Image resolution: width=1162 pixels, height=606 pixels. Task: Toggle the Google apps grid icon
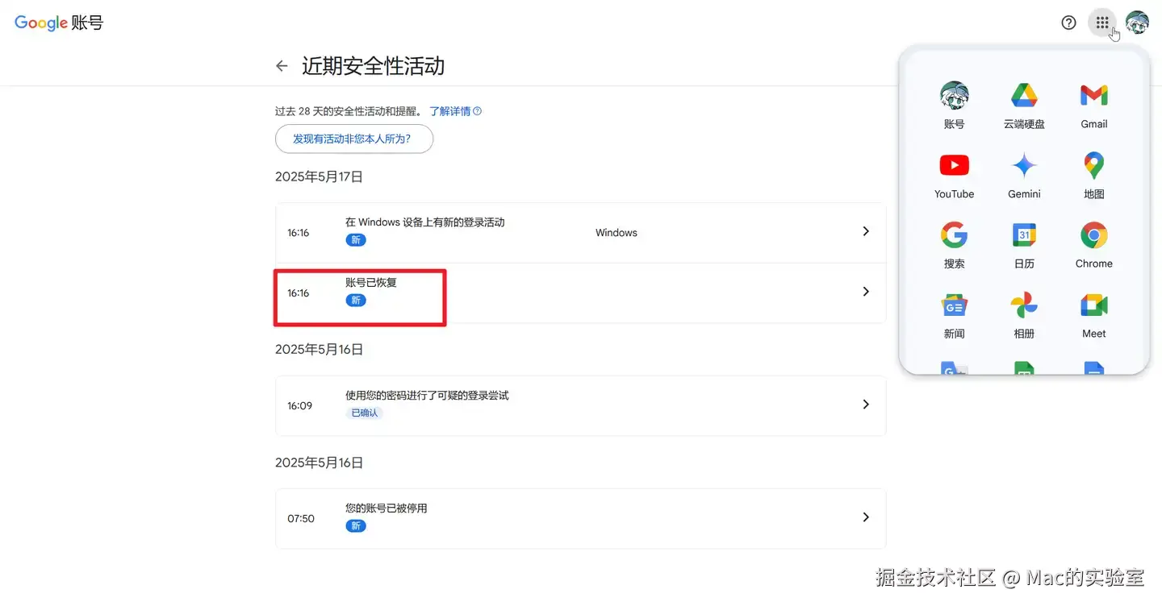(x=1102, y=23)
